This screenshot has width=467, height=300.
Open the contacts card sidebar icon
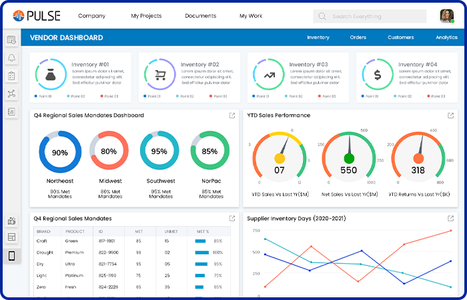11,111
